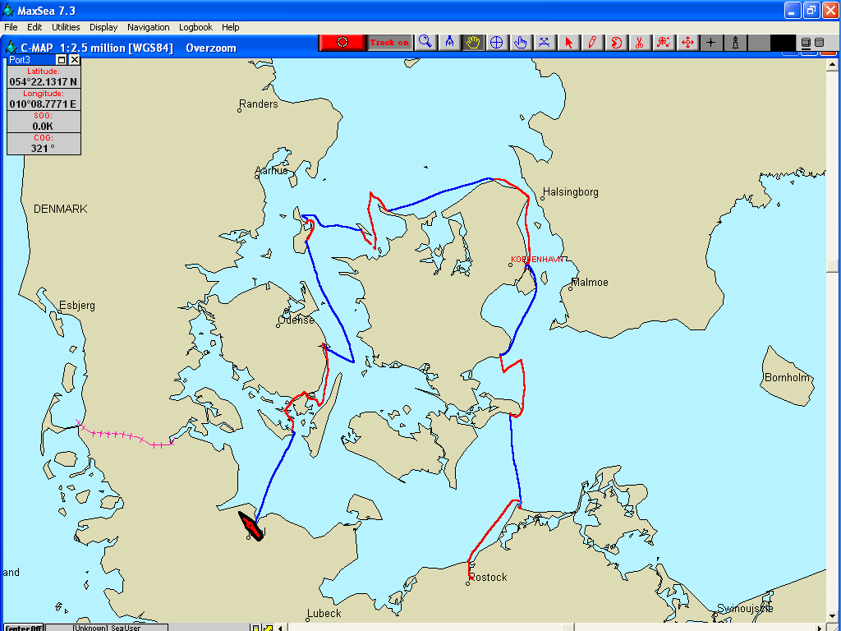This screenshot has height=631, width=841.
Task: Expand the Display menu
Action: click(x=103, y=27)
